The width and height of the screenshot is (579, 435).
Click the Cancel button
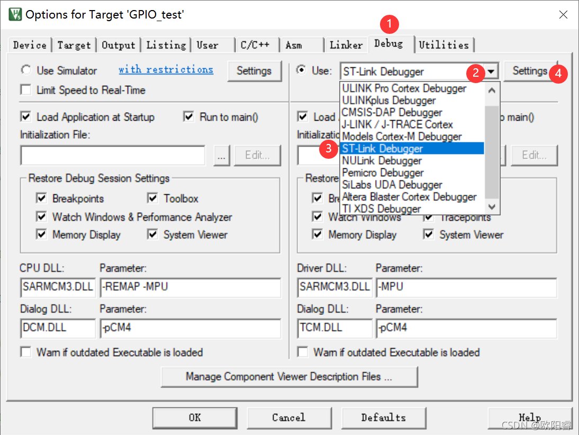click(289, 418)
